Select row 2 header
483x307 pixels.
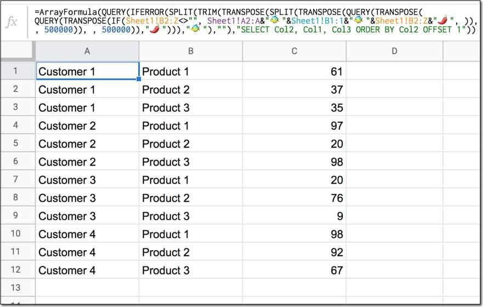click(18, 89)
